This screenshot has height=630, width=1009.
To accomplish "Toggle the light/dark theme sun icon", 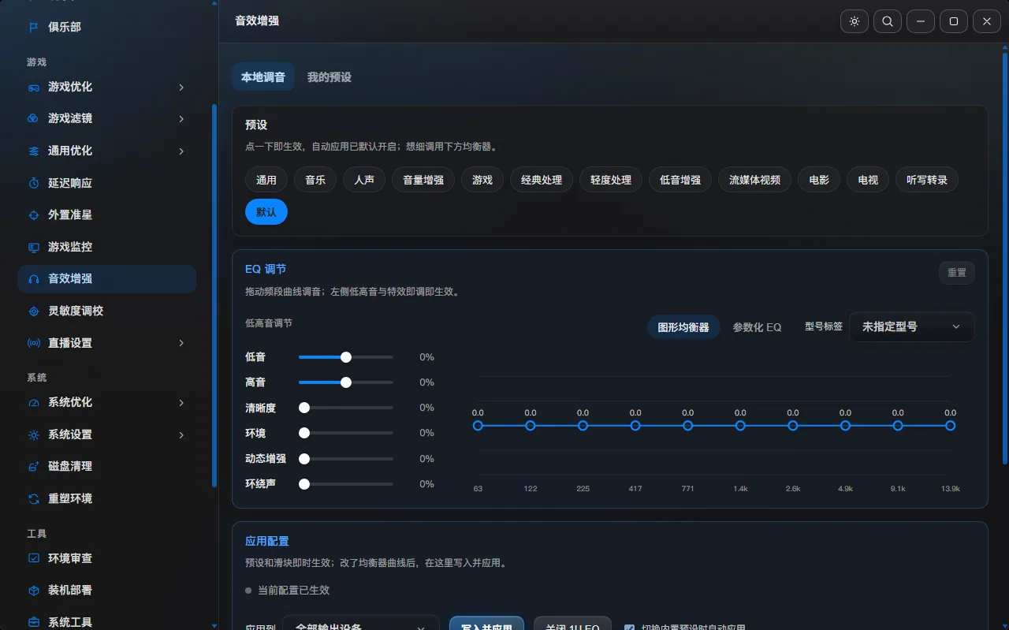I will coord(854,21).
